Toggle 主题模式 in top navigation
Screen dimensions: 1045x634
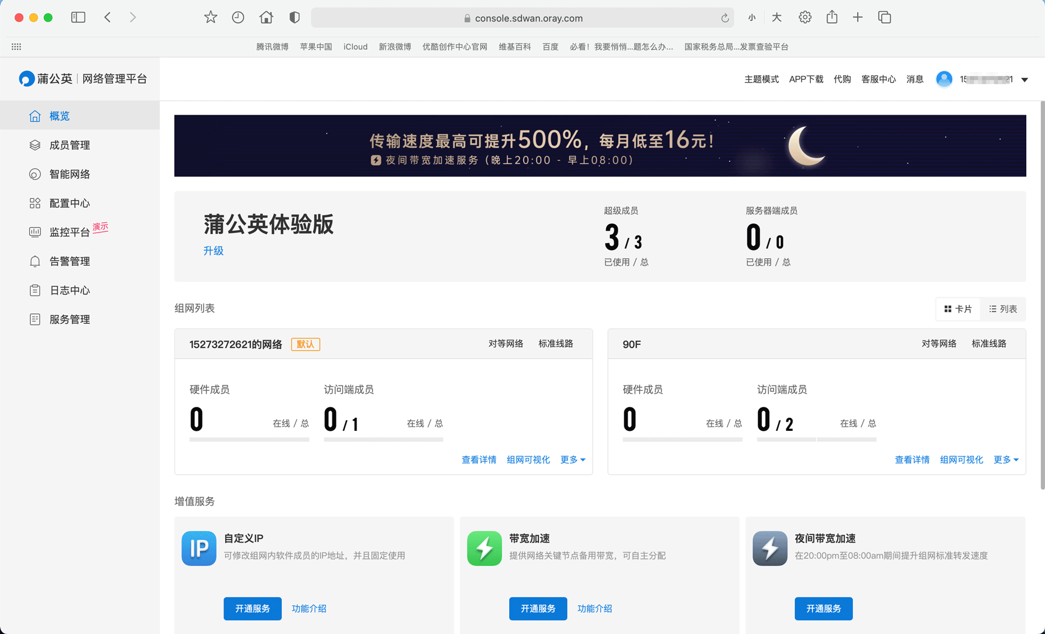pos(761,79)
